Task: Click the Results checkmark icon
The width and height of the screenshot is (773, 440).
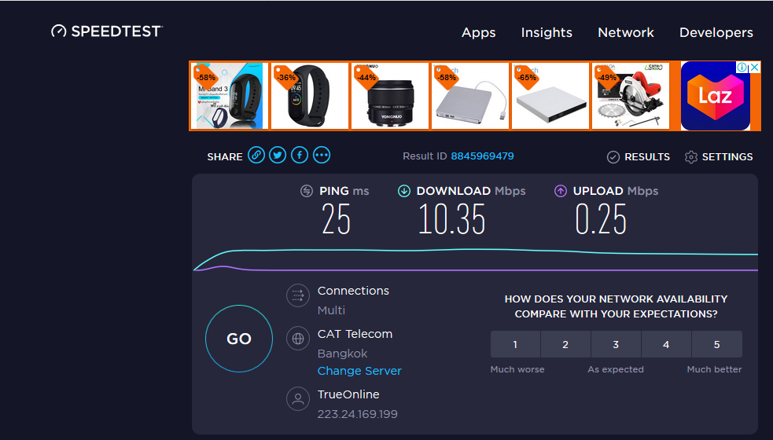Action: [x=613, y=157]
